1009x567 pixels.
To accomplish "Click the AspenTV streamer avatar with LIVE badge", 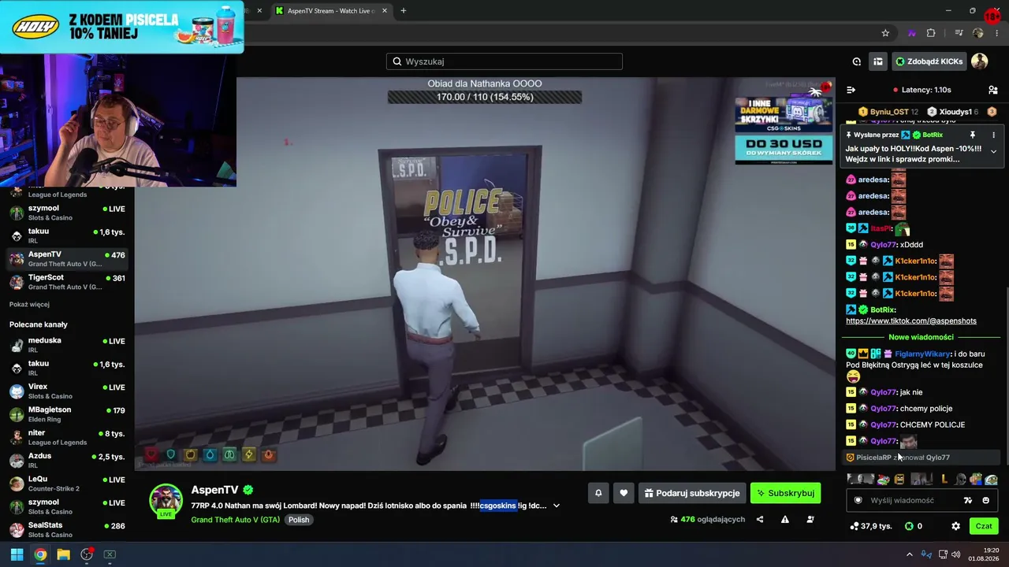I will 166,501.
